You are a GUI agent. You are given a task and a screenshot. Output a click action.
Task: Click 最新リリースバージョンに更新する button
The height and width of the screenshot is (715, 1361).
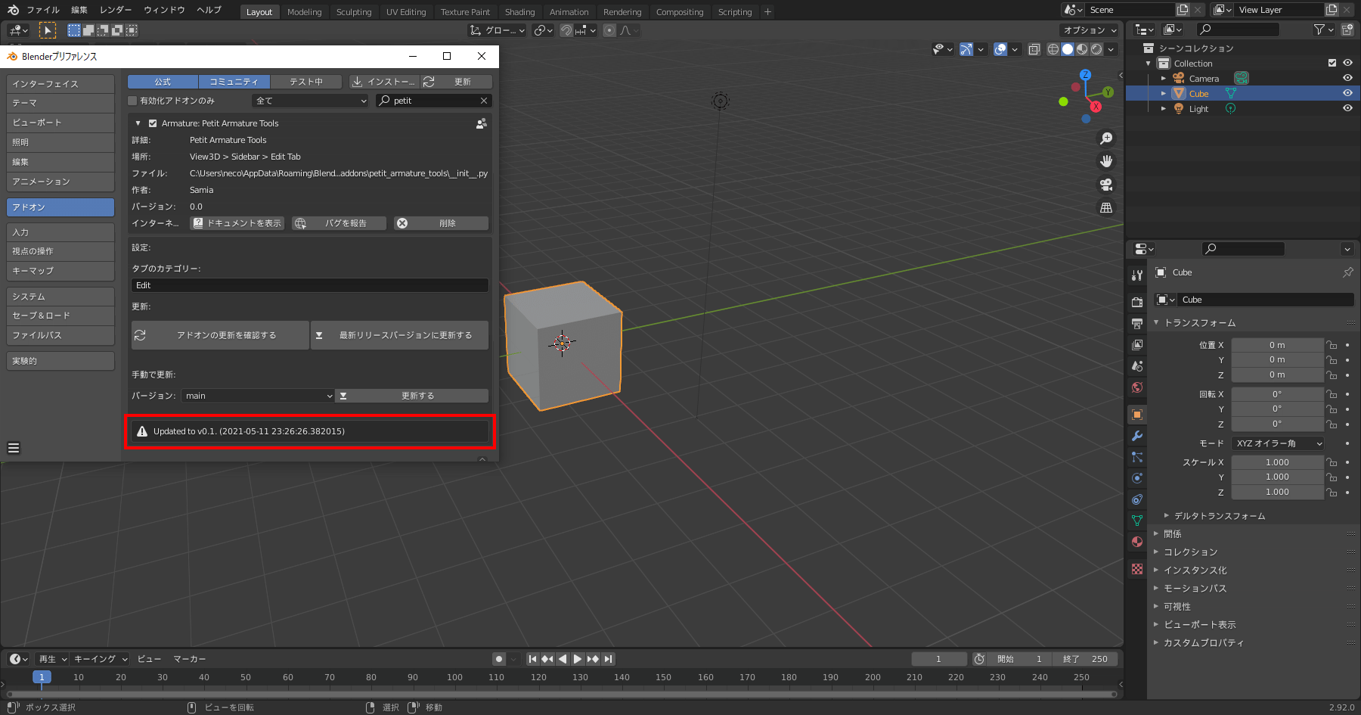(400, 335)
